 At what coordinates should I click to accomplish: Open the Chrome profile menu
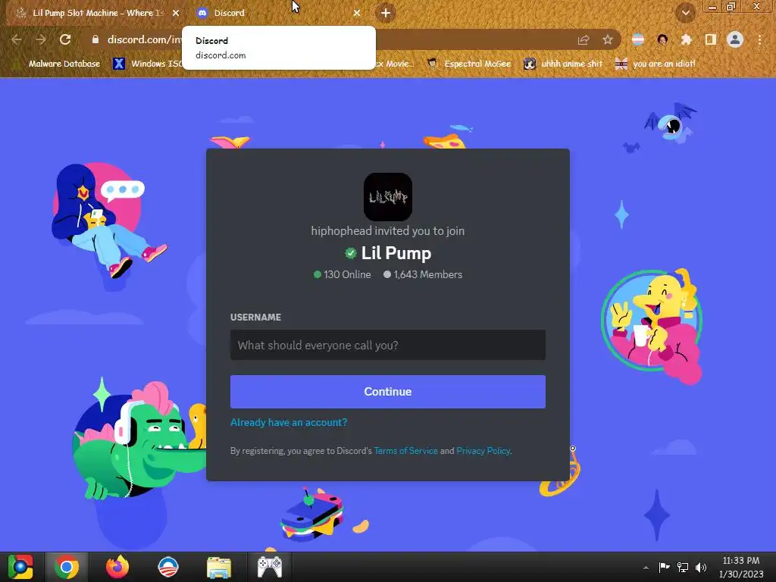735,39
